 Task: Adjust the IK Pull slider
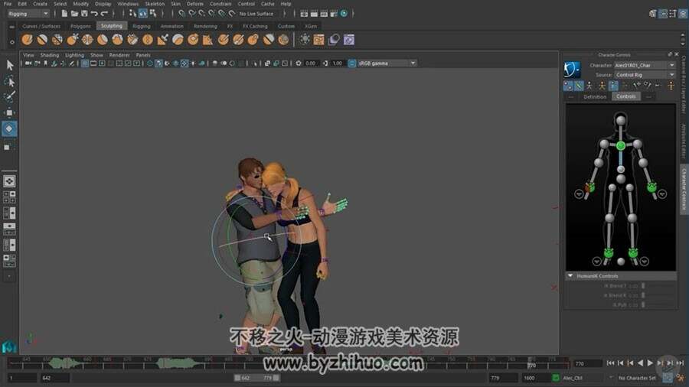[x=643, y=305]
